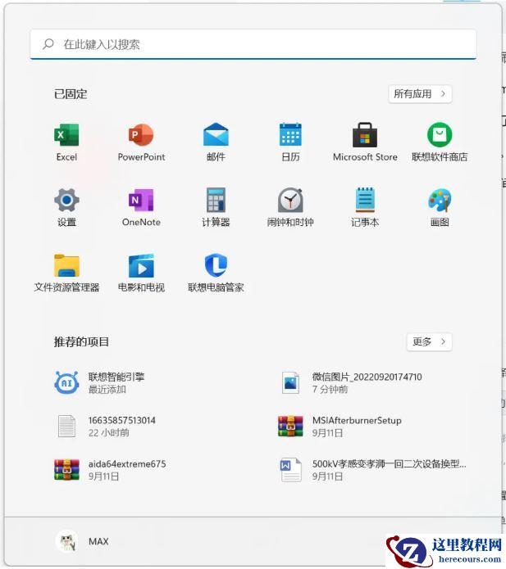This screenshot has width=506, height=569.
Task: Open the 邮件 mail app
Action: (216, 142)
